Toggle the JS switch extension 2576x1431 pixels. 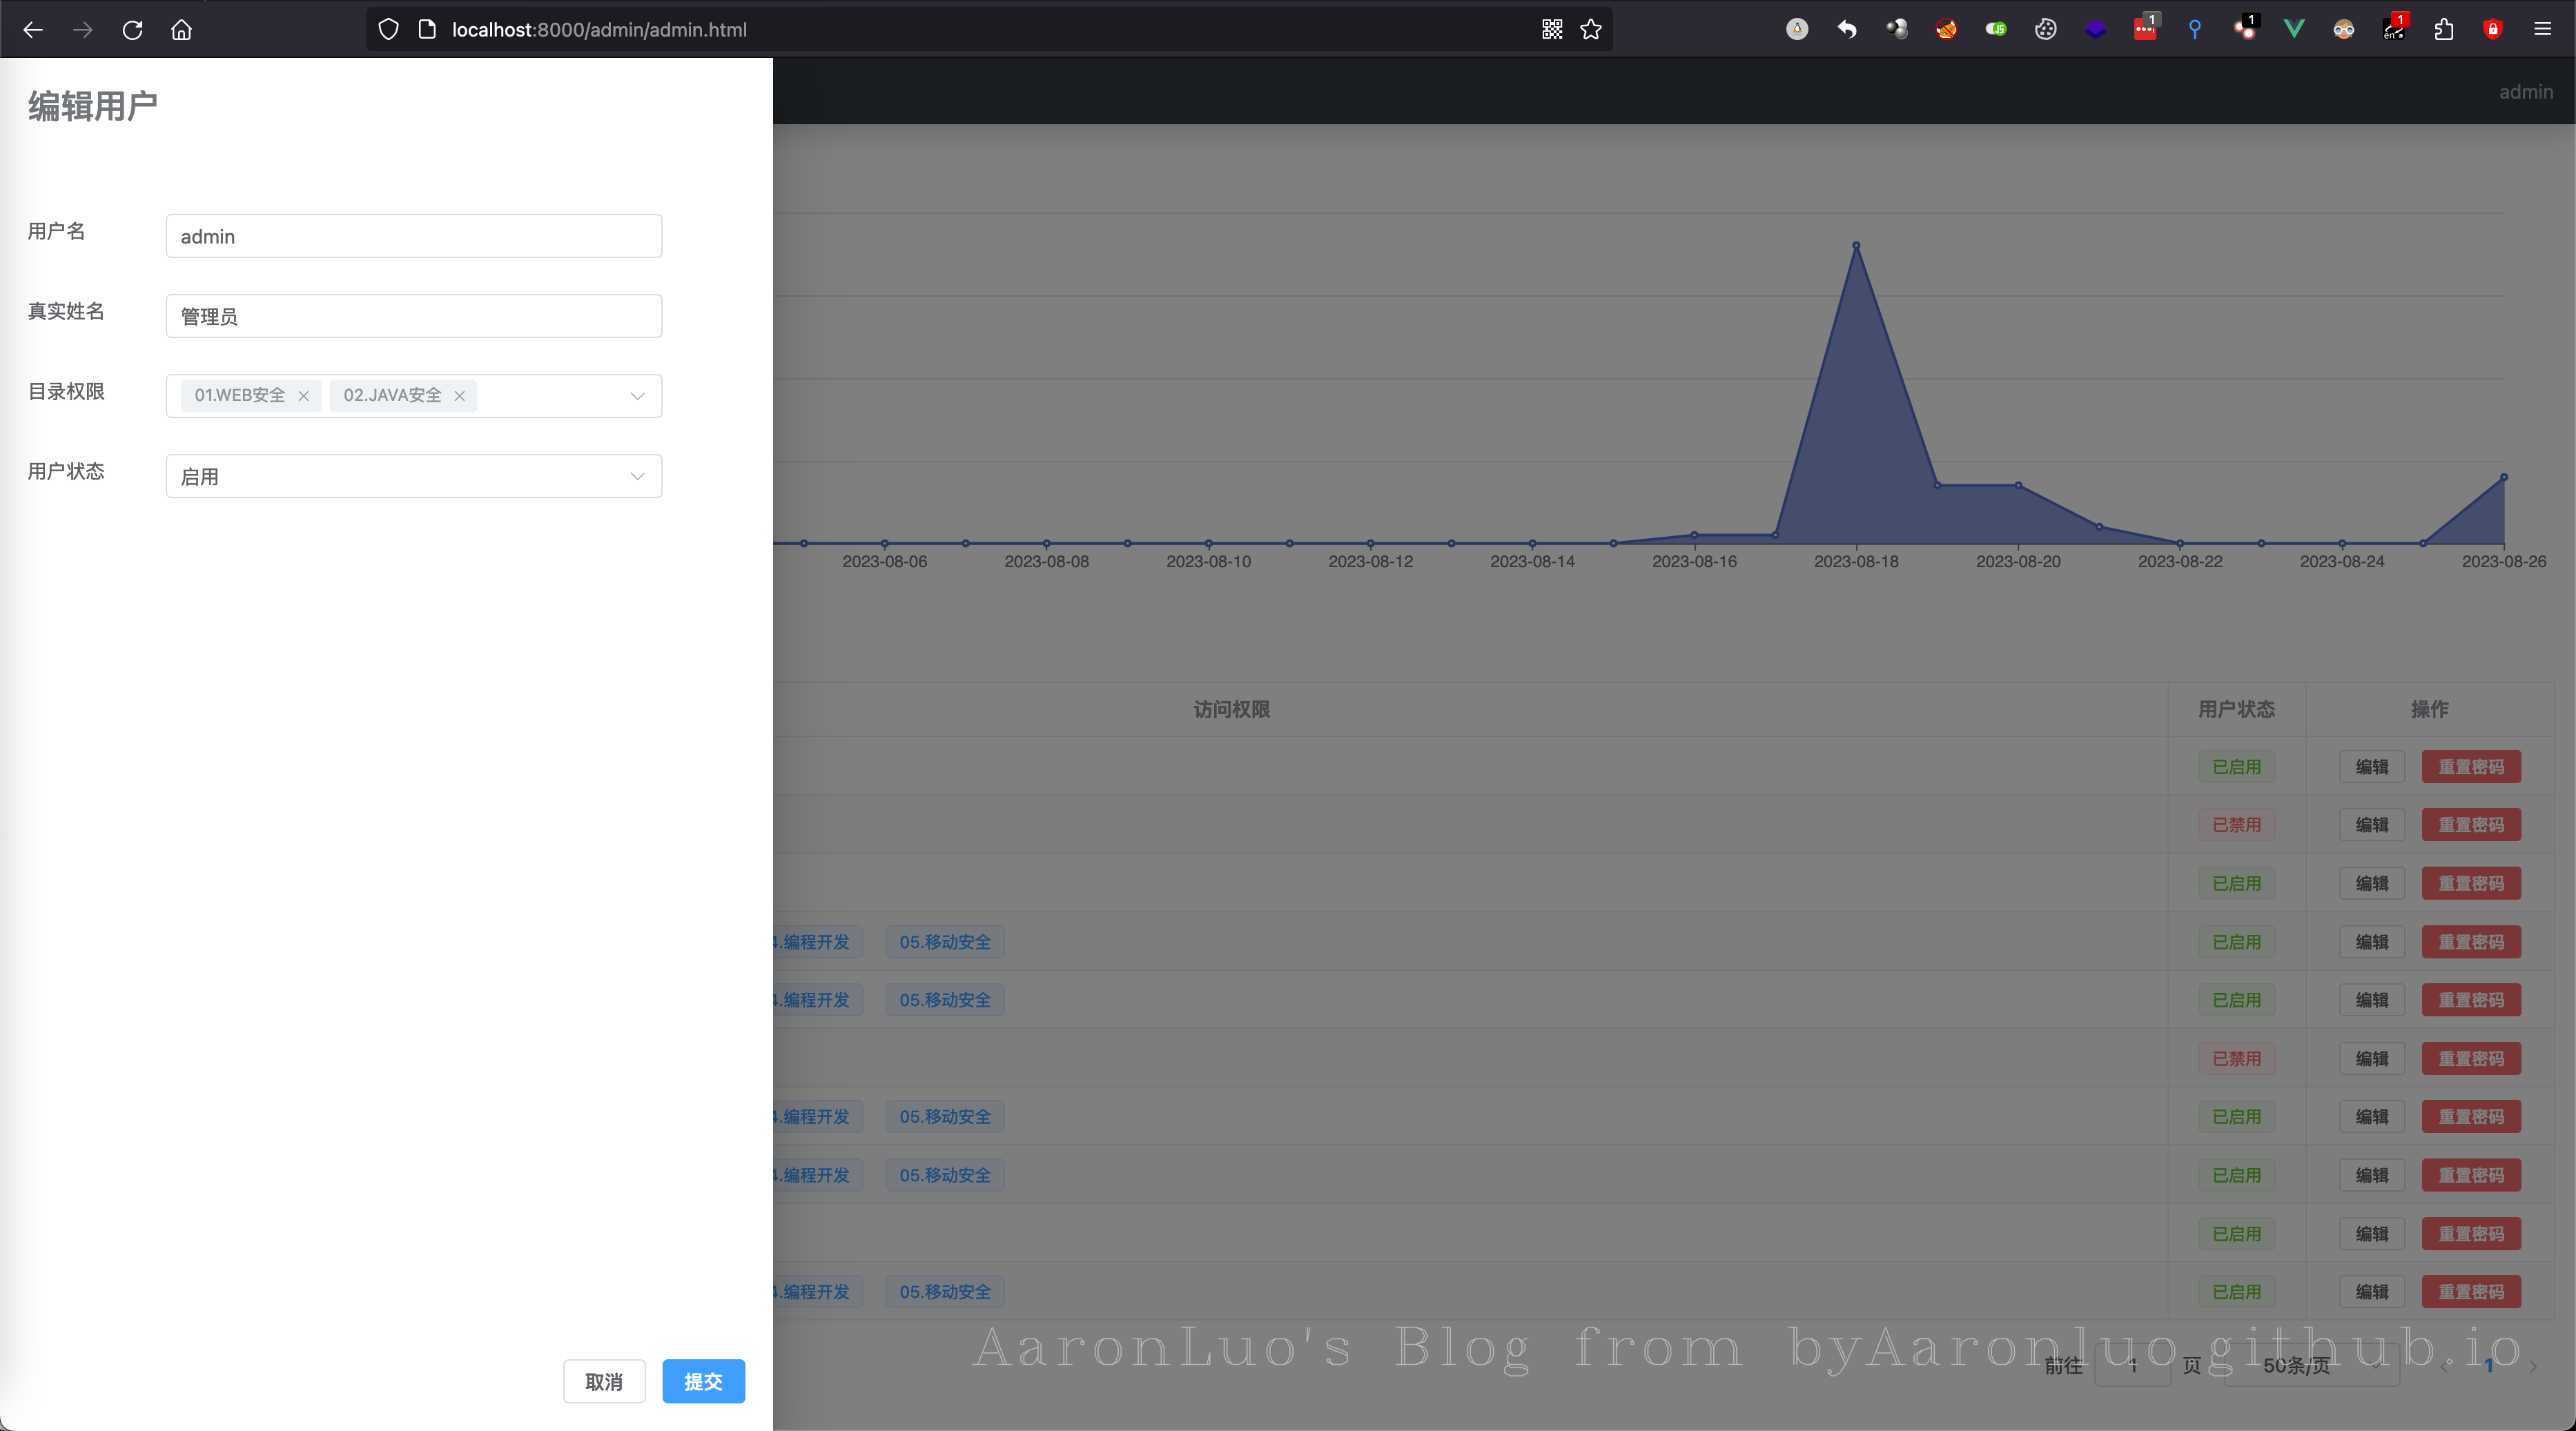point(1996,30)
